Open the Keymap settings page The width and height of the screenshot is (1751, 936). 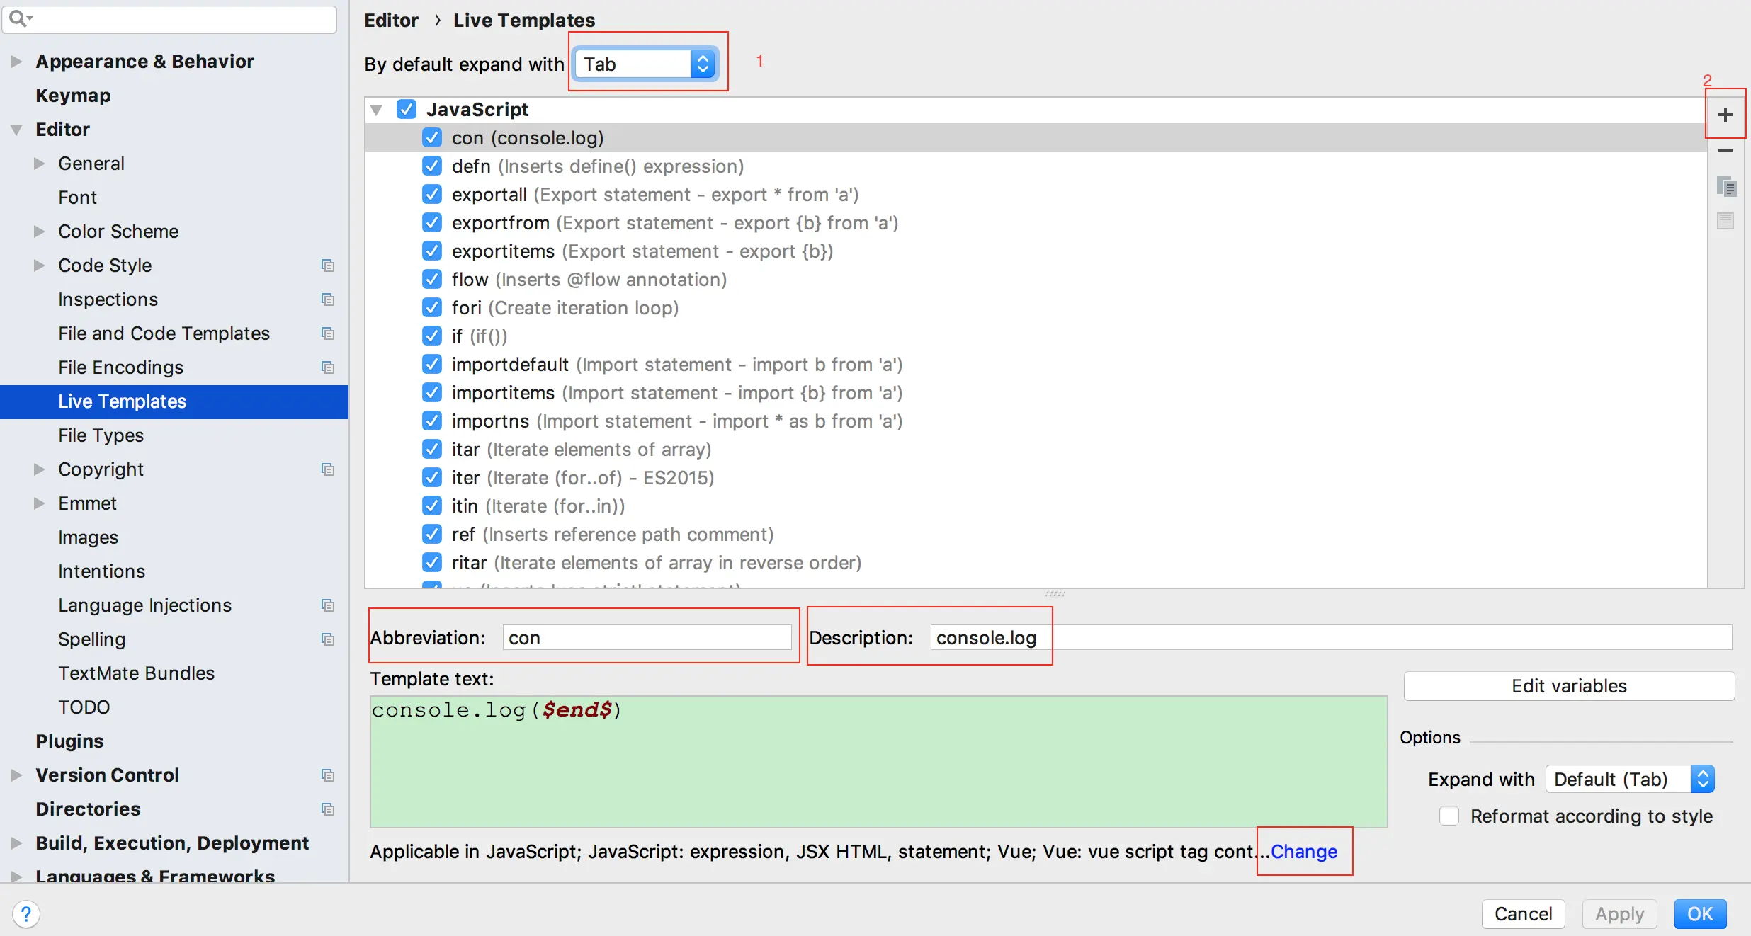[73, 96]
